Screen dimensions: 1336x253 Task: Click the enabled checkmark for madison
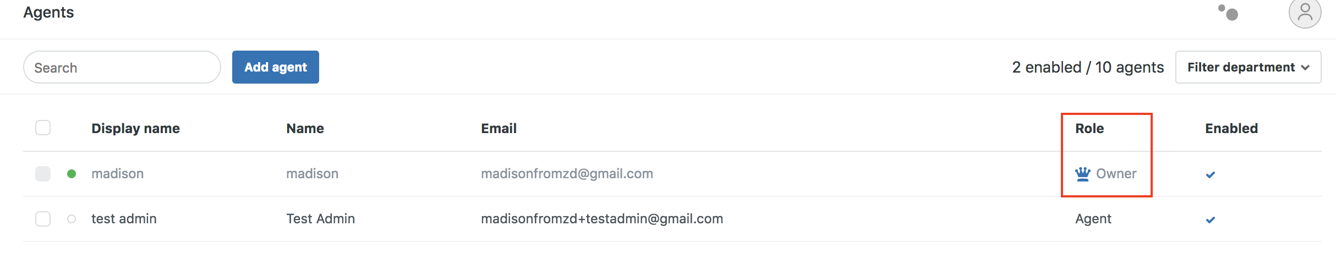coord(1210,175)
